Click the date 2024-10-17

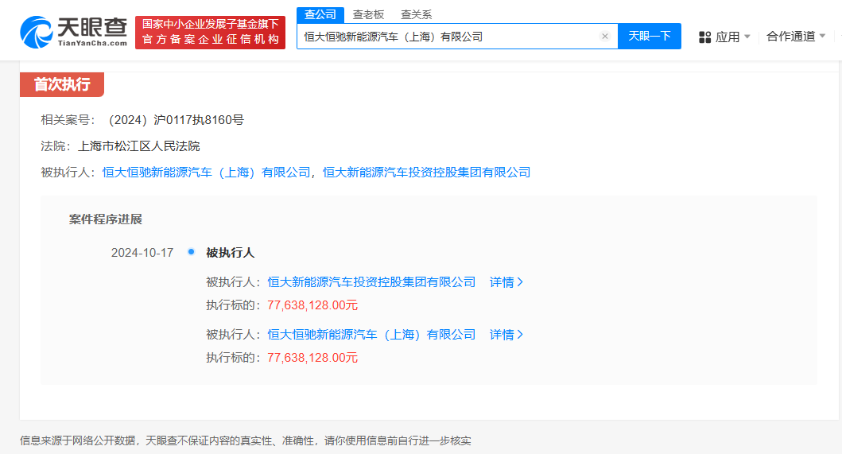click(x=142, y=253)
